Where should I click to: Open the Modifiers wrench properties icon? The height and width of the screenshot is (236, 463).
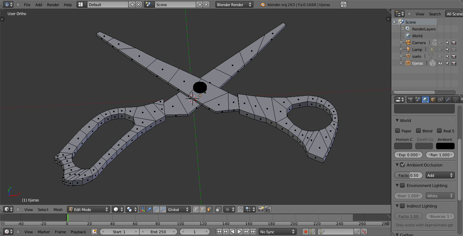[448, 100]
